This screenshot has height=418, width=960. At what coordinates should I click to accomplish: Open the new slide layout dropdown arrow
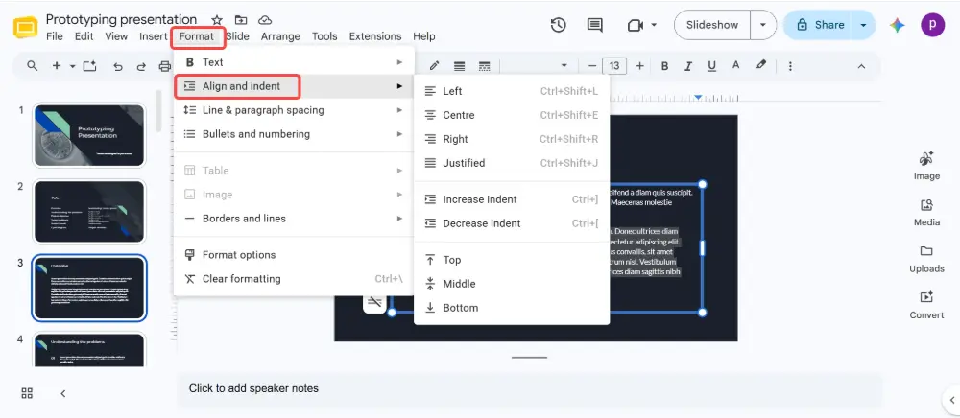73,66
